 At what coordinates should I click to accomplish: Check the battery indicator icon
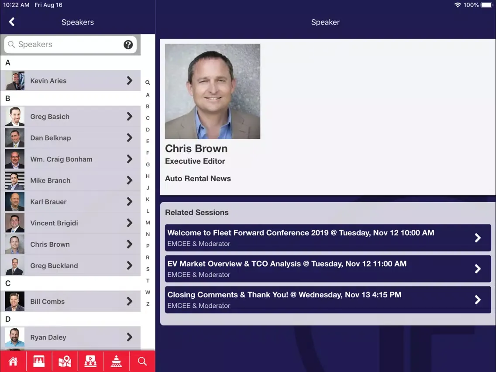(487, 5)
